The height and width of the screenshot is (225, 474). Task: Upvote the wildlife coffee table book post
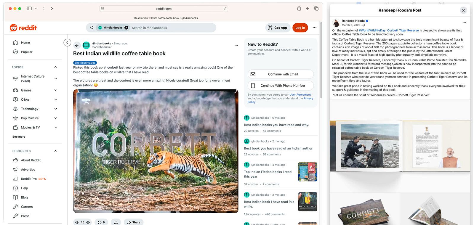[77, 222]
